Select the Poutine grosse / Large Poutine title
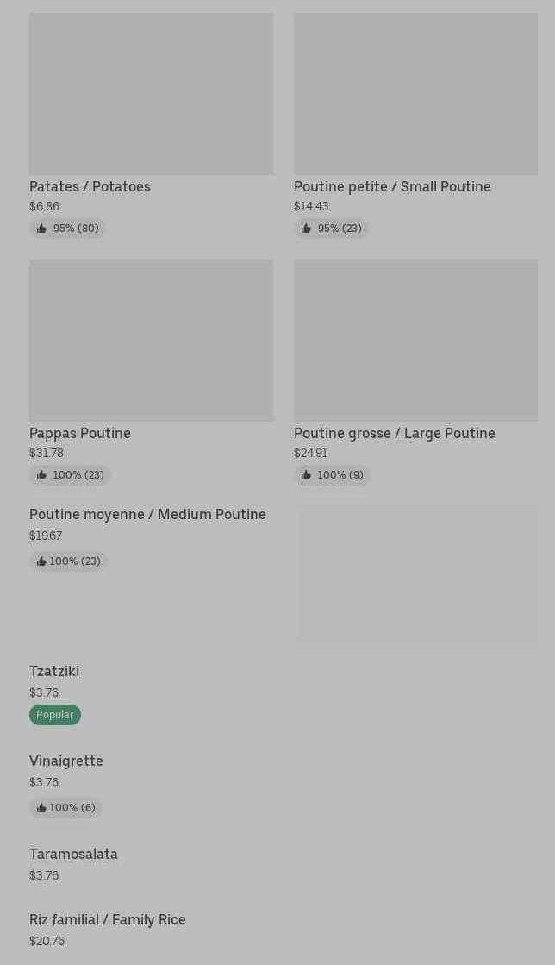This screenshot has height=965, width=555. [394, 433]
